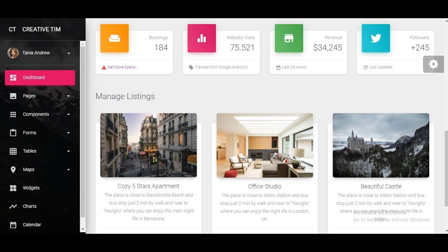Go to Widgets page

tap(40, 188)
